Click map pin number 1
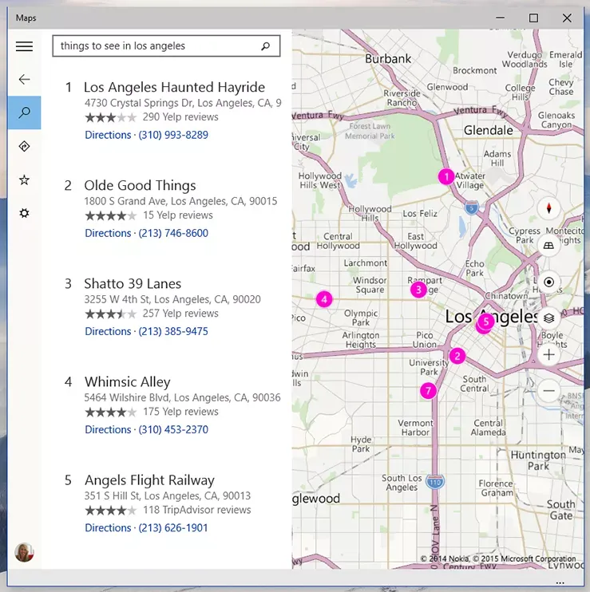The image size is (590, 592). pyautogui.click(x=446, y=176)
